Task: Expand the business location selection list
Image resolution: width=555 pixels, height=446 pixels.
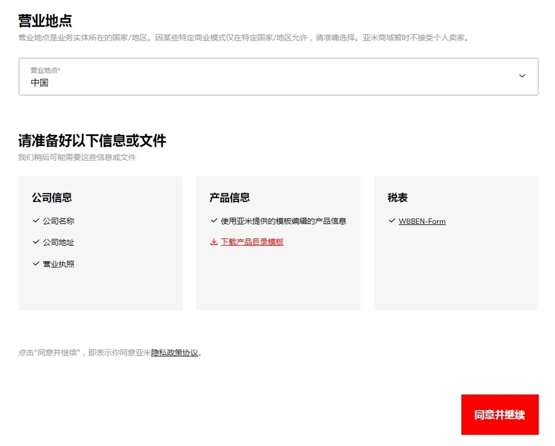Action: (521, 76)
